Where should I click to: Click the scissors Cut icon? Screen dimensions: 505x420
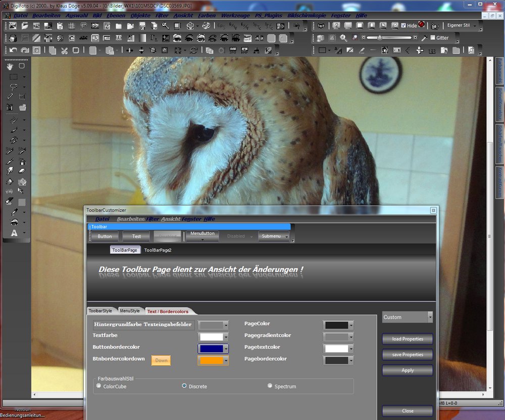tap(64, 51)
